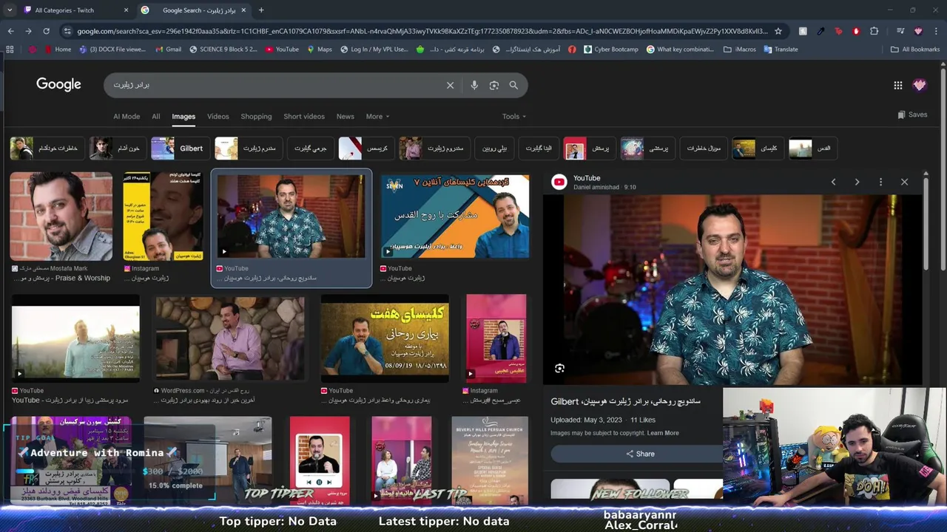
Task: Clear the Google search box with the X
Action: (450, 85)
